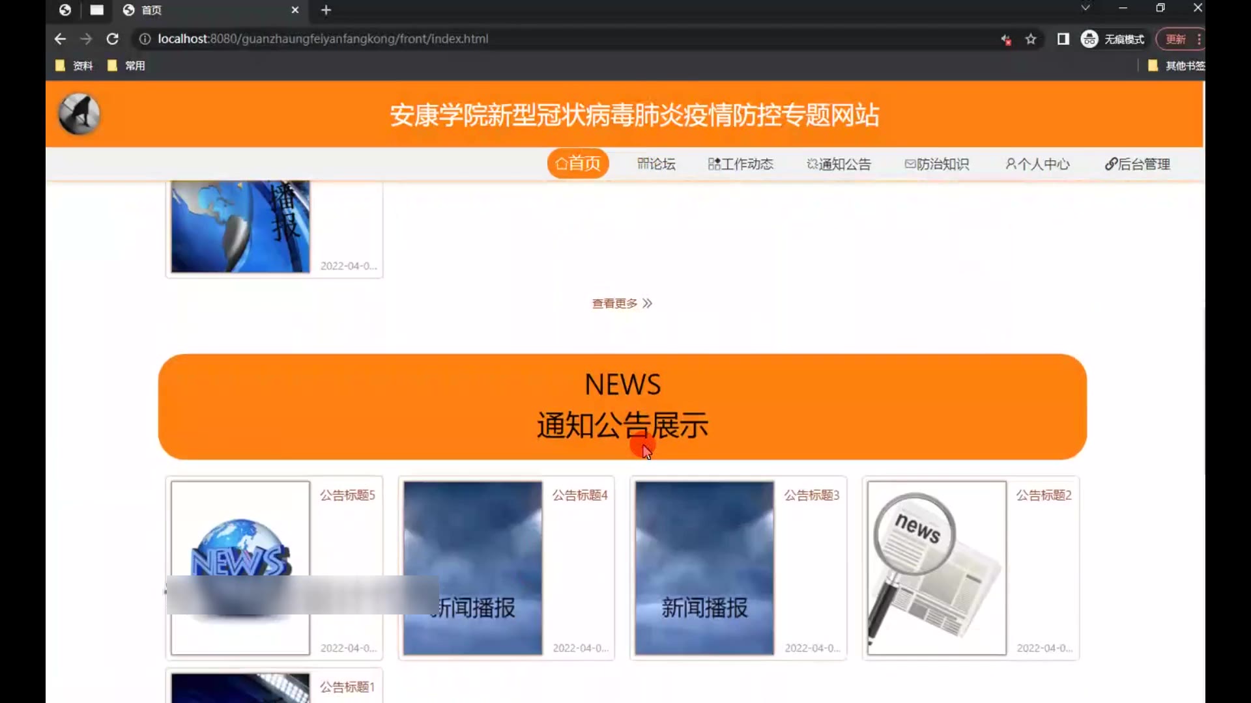Screen dimensions: 1251x703
Task: Open the Chrome three-dot menu
Action: [x=1199, y=39]
